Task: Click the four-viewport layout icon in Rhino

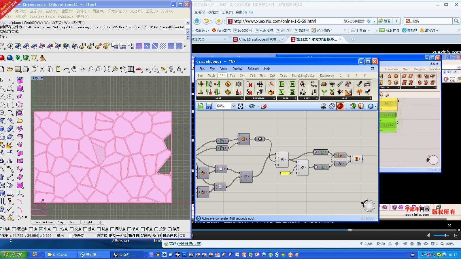Action: coord(131,69)
